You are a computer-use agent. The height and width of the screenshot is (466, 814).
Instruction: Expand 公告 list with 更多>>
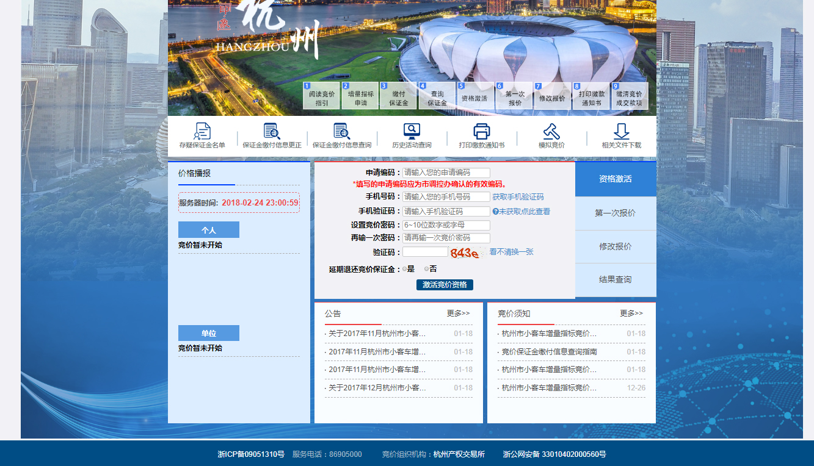(x=458, y=314)
